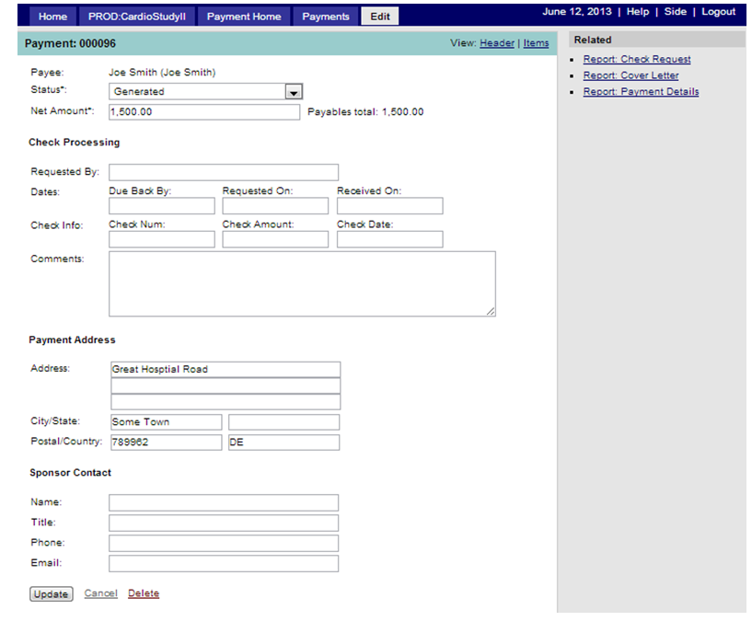
Task: Click the Delete link
Action: [144, 593]
